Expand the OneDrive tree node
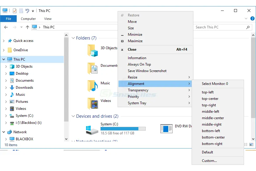256x171 pixels. pyautogui.click(x=4, y=50)
